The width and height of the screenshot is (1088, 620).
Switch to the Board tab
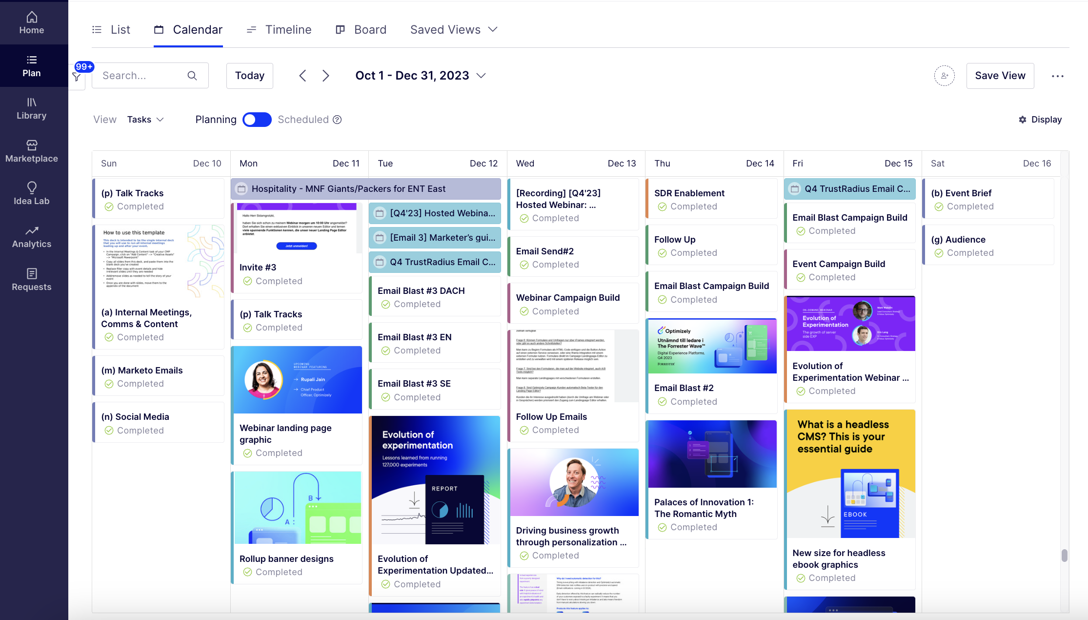point(361,30)
